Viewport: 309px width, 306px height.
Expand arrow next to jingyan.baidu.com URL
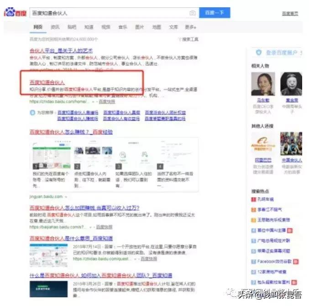coord(66,197)
